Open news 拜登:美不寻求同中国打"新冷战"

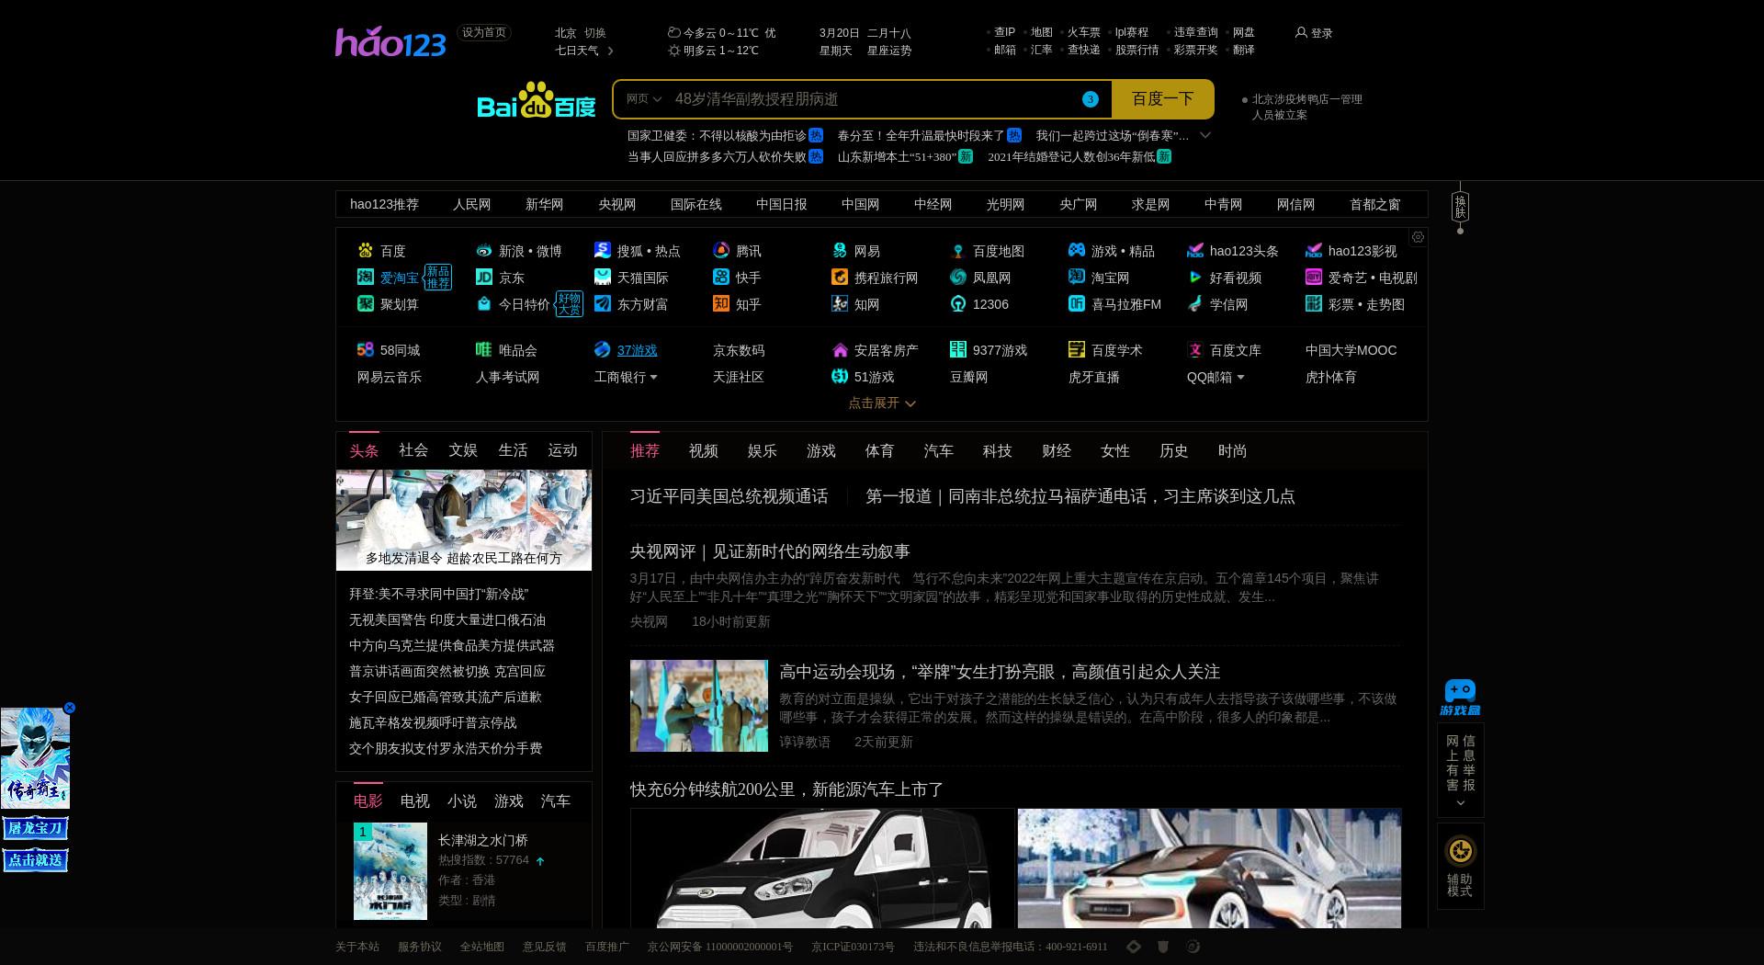[438, 594]
